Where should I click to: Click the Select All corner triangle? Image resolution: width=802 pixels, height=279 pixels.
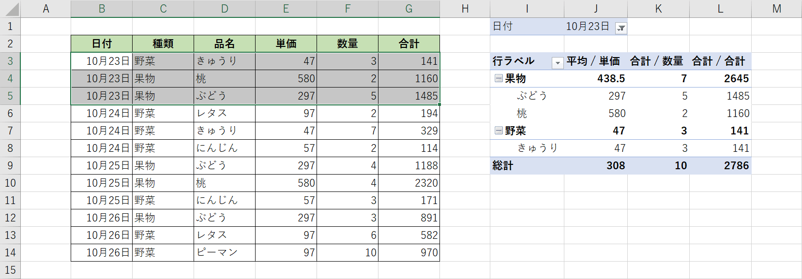[12, 9]
